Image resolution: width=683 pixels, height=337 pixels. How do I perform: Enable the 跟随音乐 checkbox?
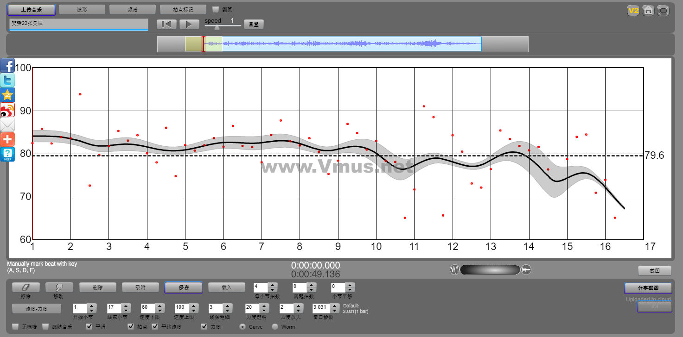click(45, 327)
